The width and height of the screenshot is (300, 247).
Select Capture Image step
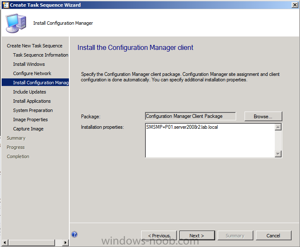28,129
